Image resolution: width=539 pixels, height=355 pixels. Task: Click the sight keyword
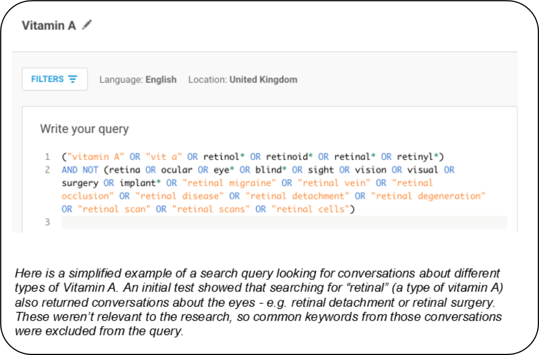click(321, 170)
